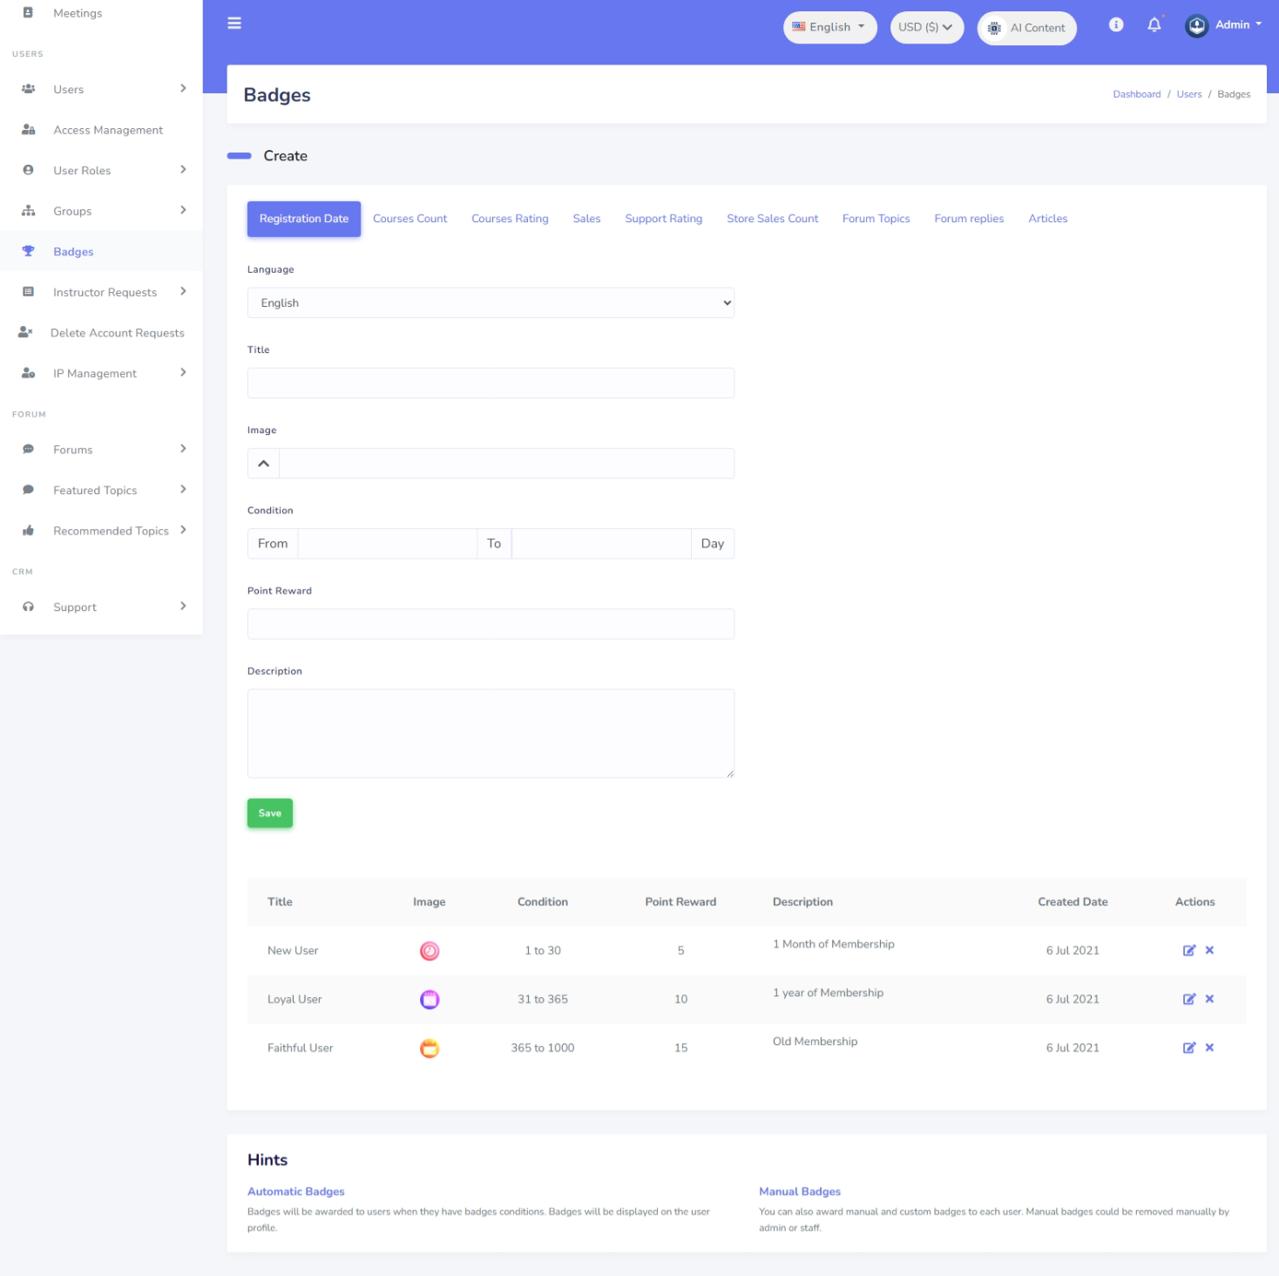Edit the Faithful User badge

pos(1188,1048)
